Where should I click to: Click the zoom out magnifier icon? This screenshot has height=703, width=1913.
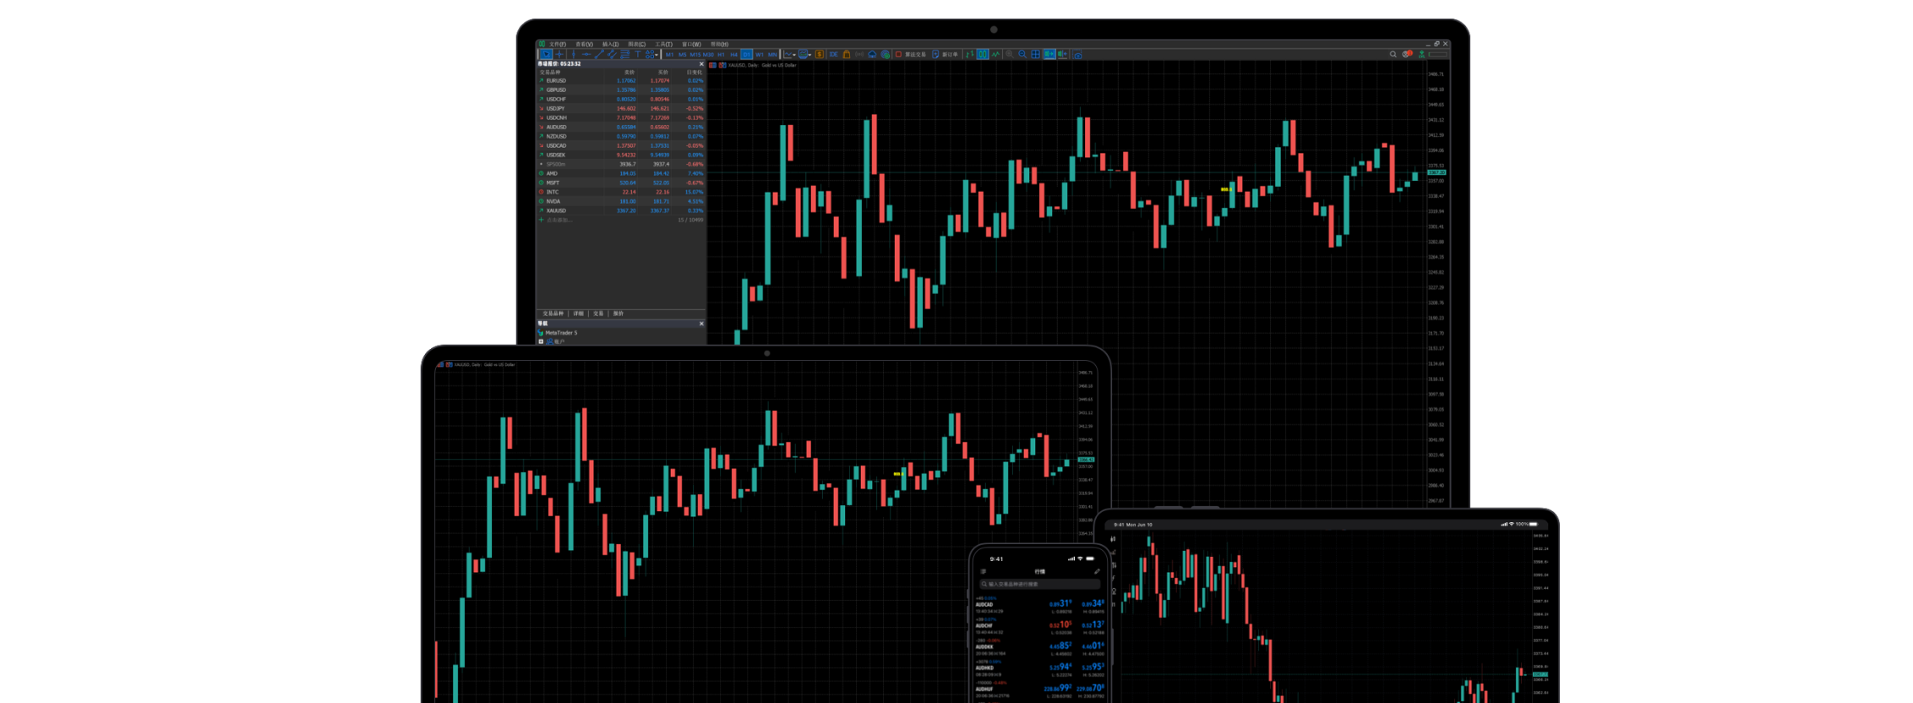[1022, 54]
